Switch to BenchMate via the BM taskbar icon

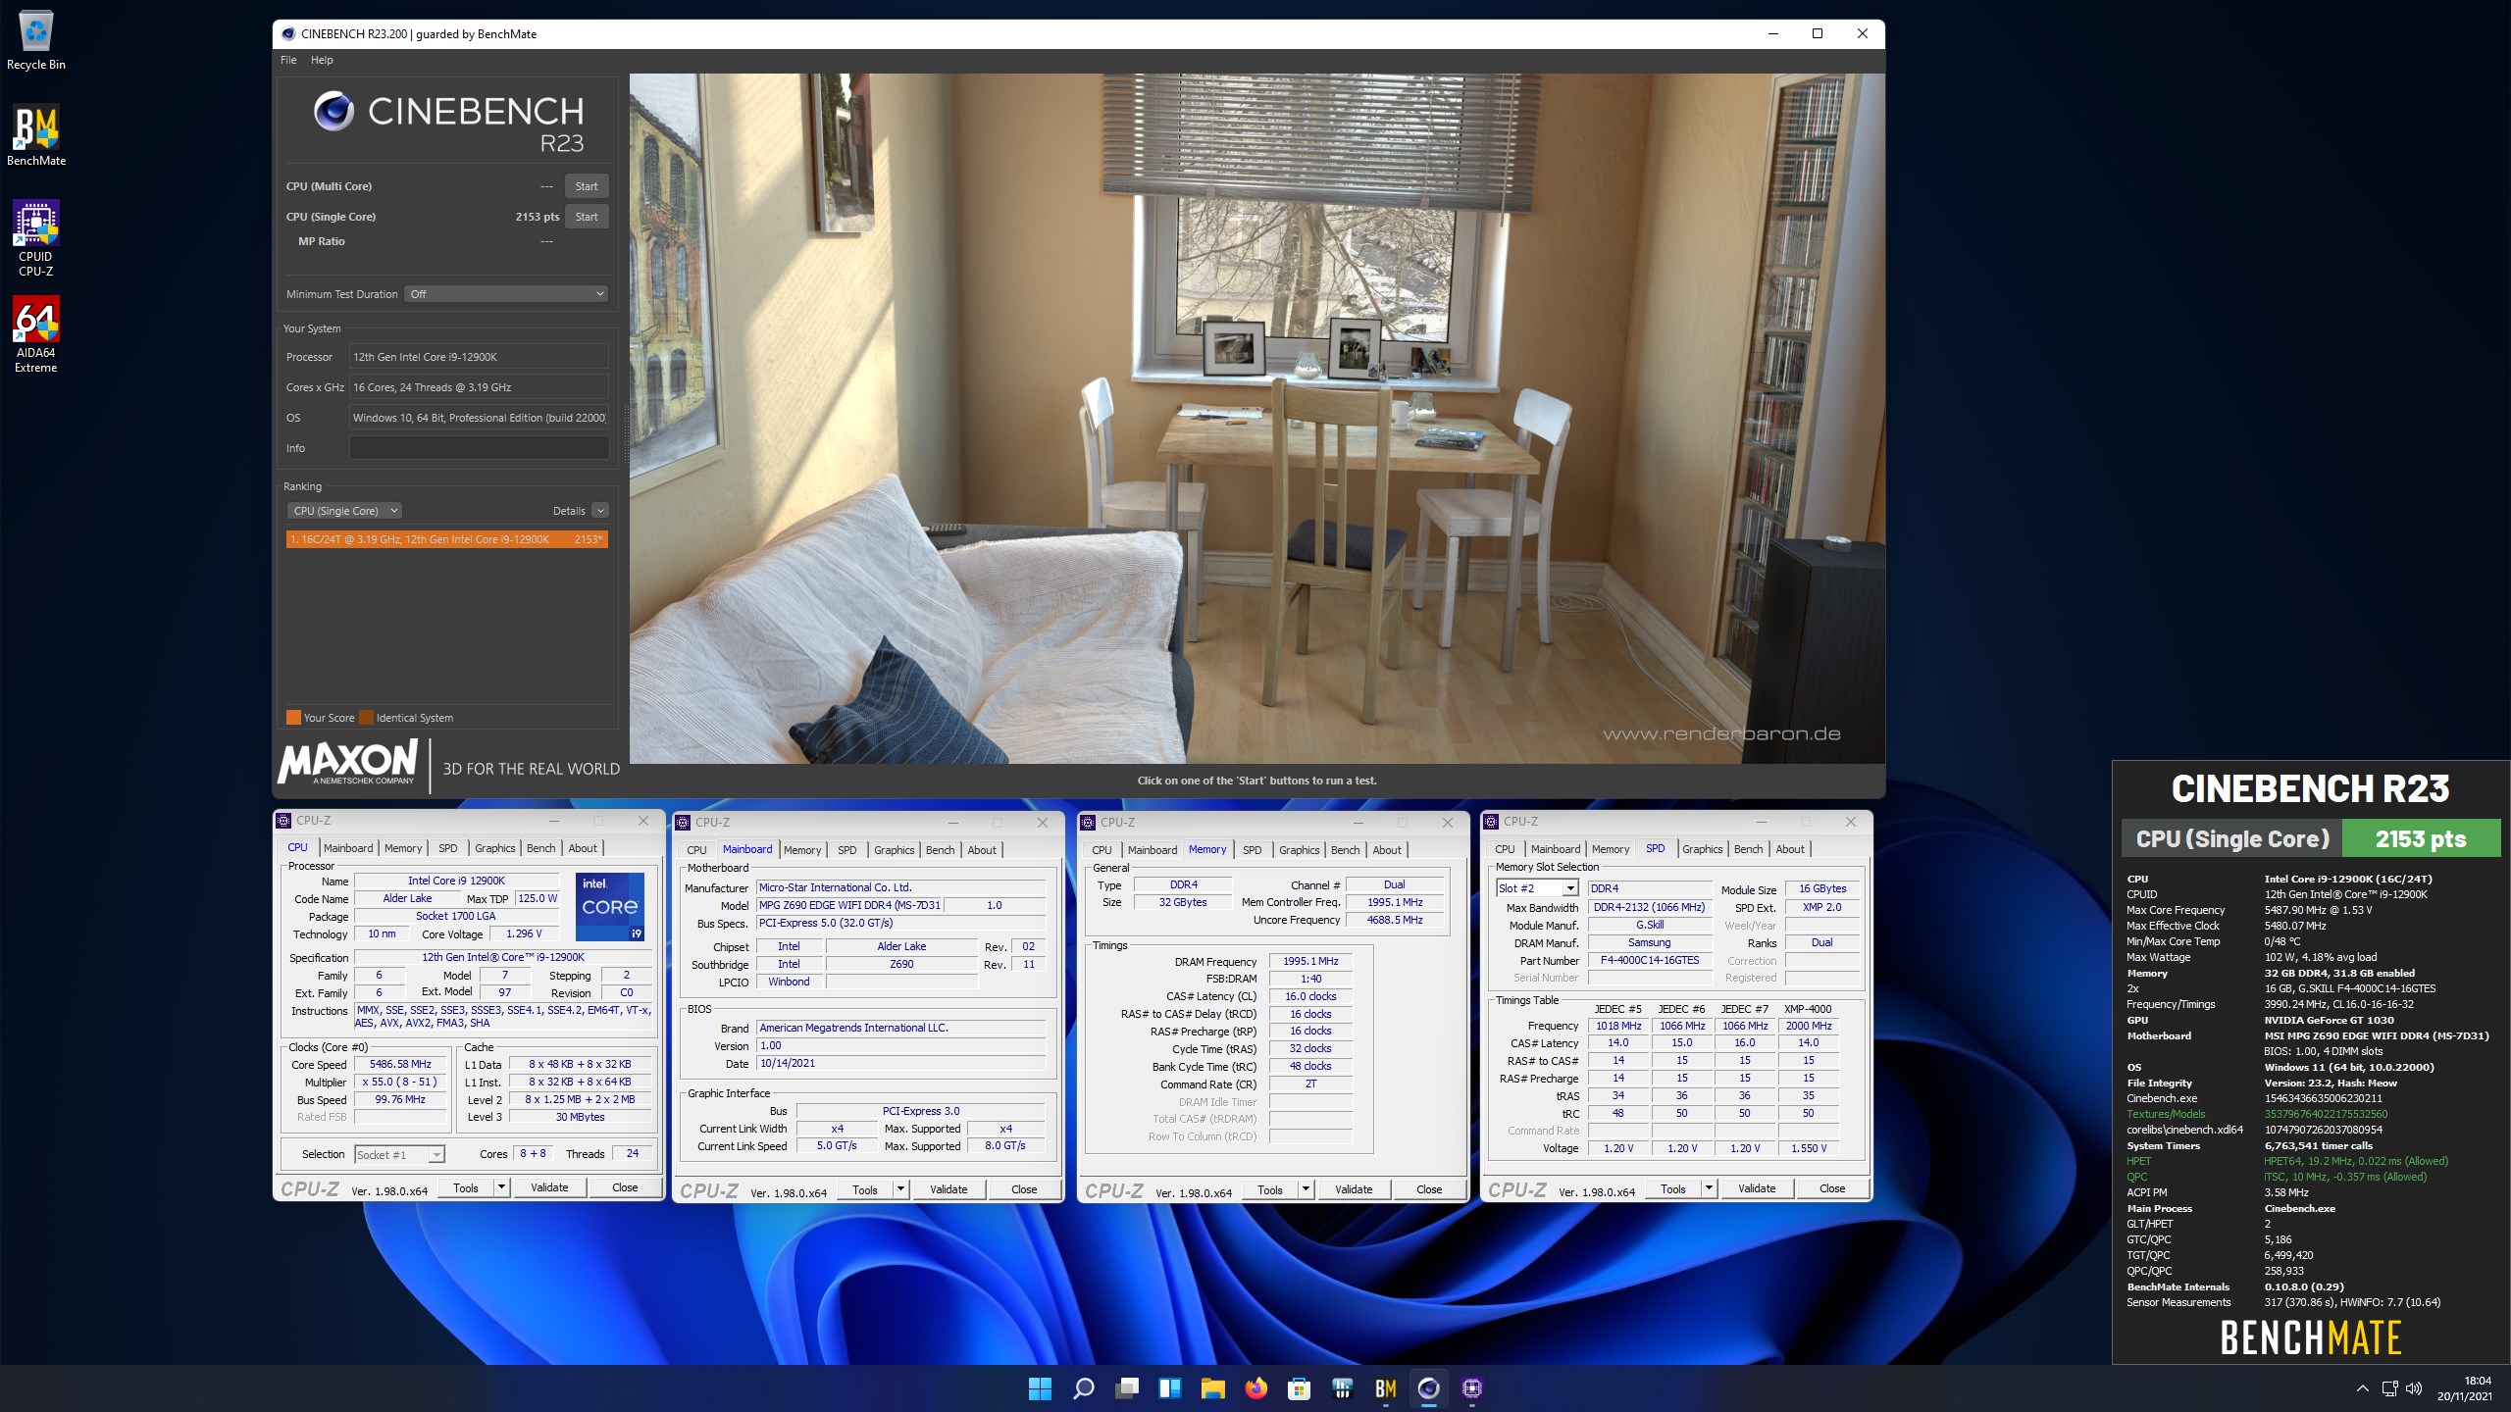tap(1386, 1388)
